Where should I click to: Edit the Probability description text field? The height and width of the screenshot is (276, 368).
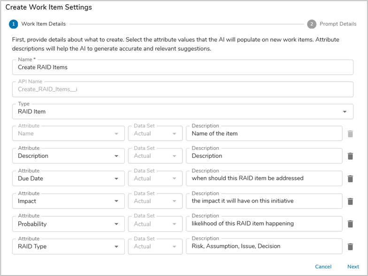pyautogui.click(x=264, y=224)
